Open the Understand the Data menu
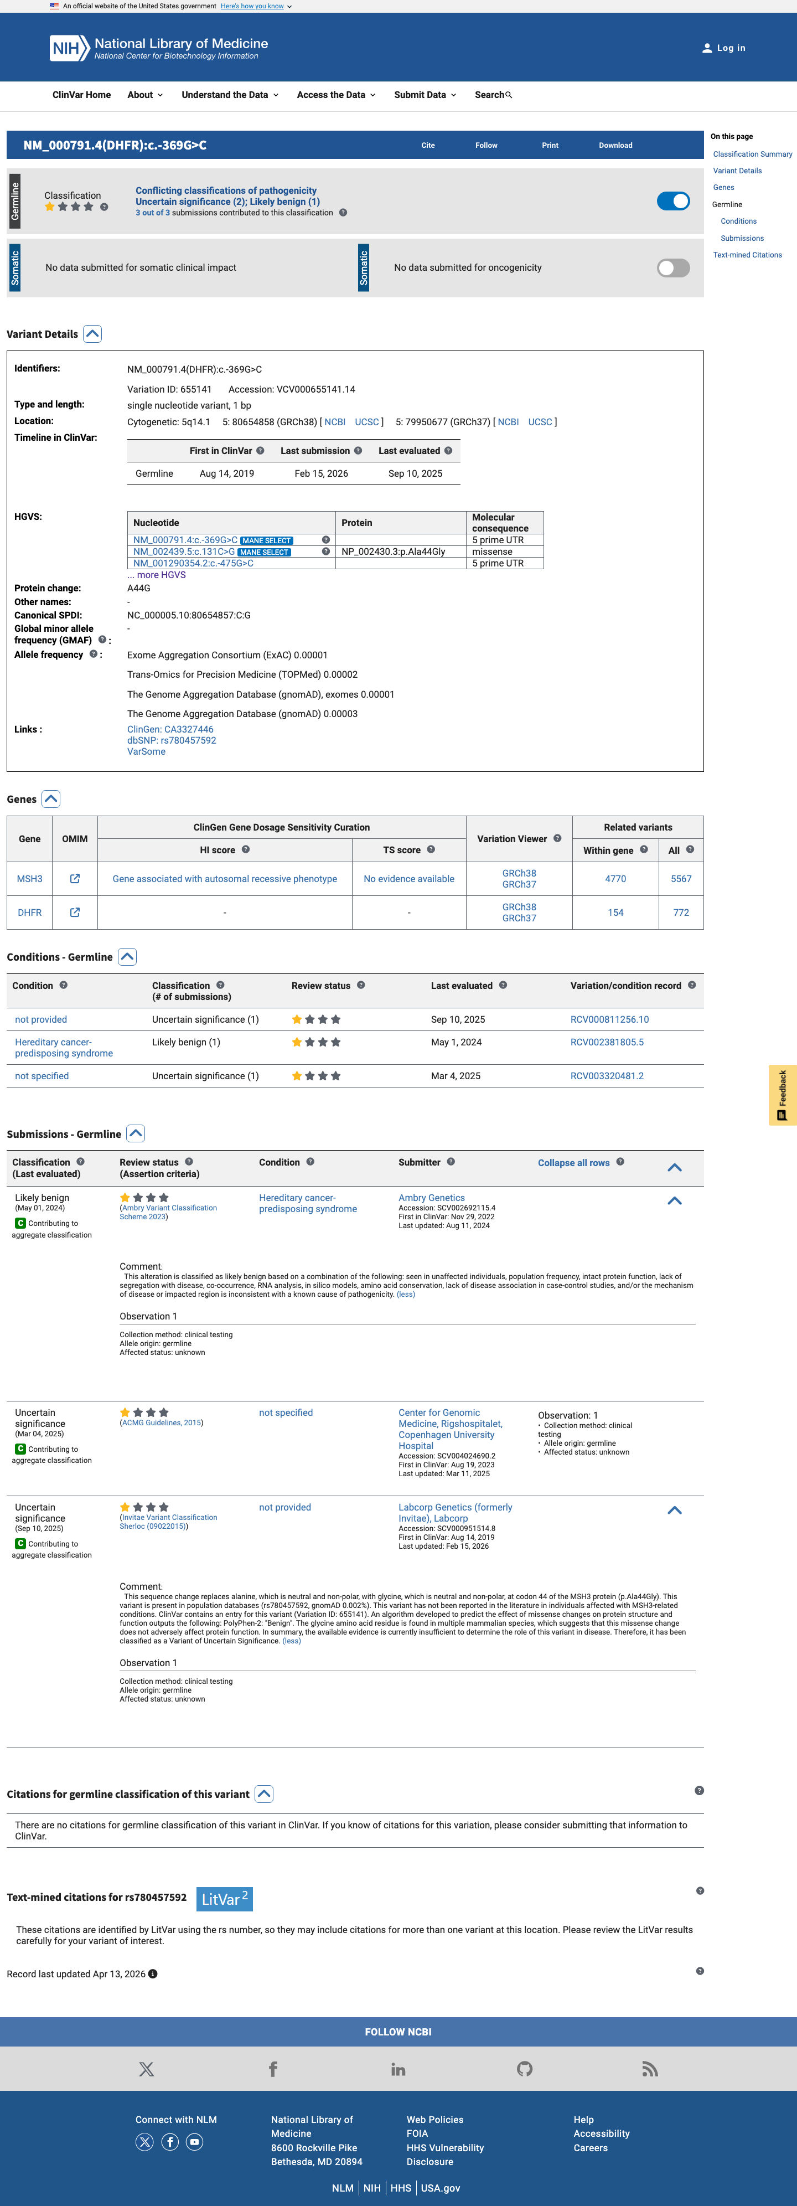The image size is (797, 2206). pyautogui.click(x=230, y=95)
